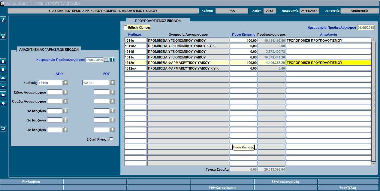Click the block up arrow icon in sidebar
Image resolution: width=380 pixels, height=191 pixels.
pyautogui.click(x=3, y=61)
